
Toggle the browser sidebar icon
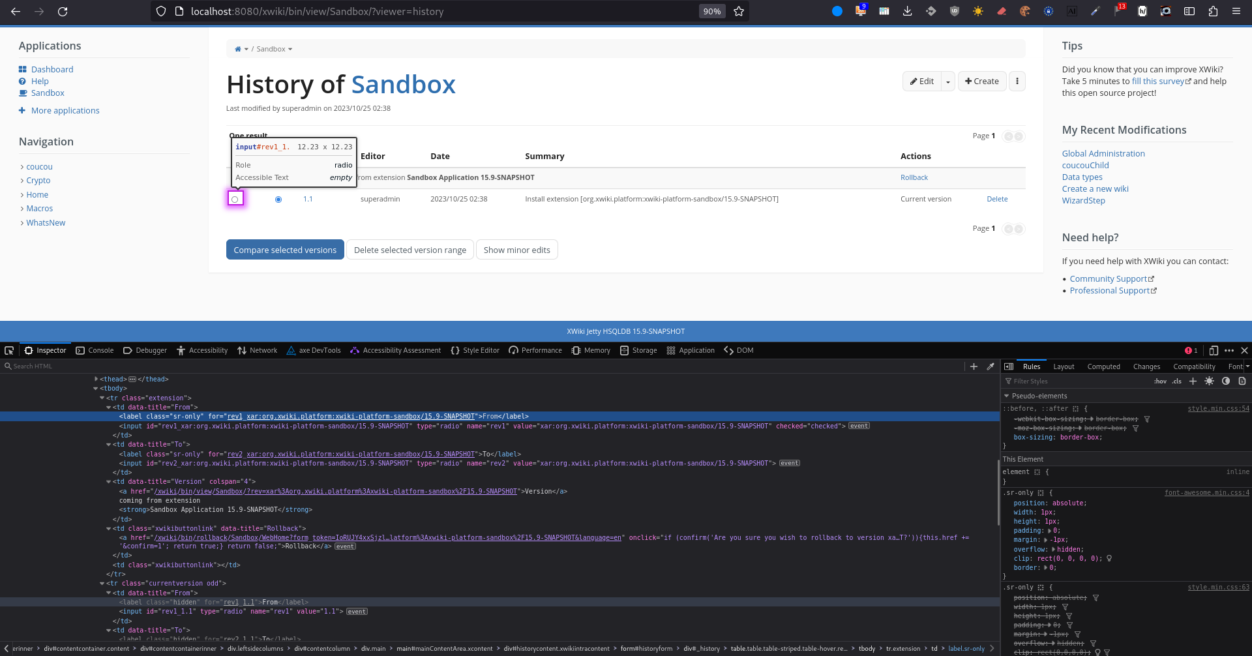1189,11
